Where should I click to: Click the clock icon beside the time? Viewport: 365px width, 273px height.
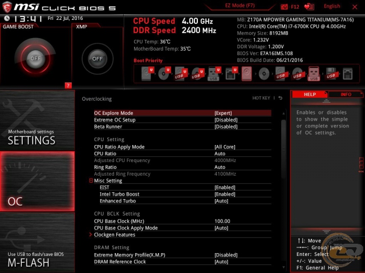pyautogui.click(x=7, y=18)
